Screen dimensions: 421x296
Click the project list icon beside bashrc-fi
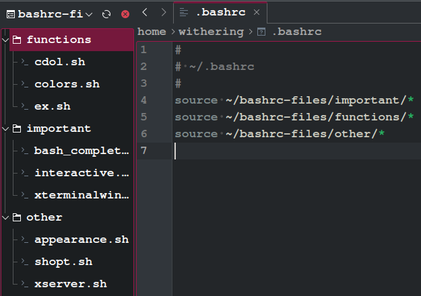point(11,14)
